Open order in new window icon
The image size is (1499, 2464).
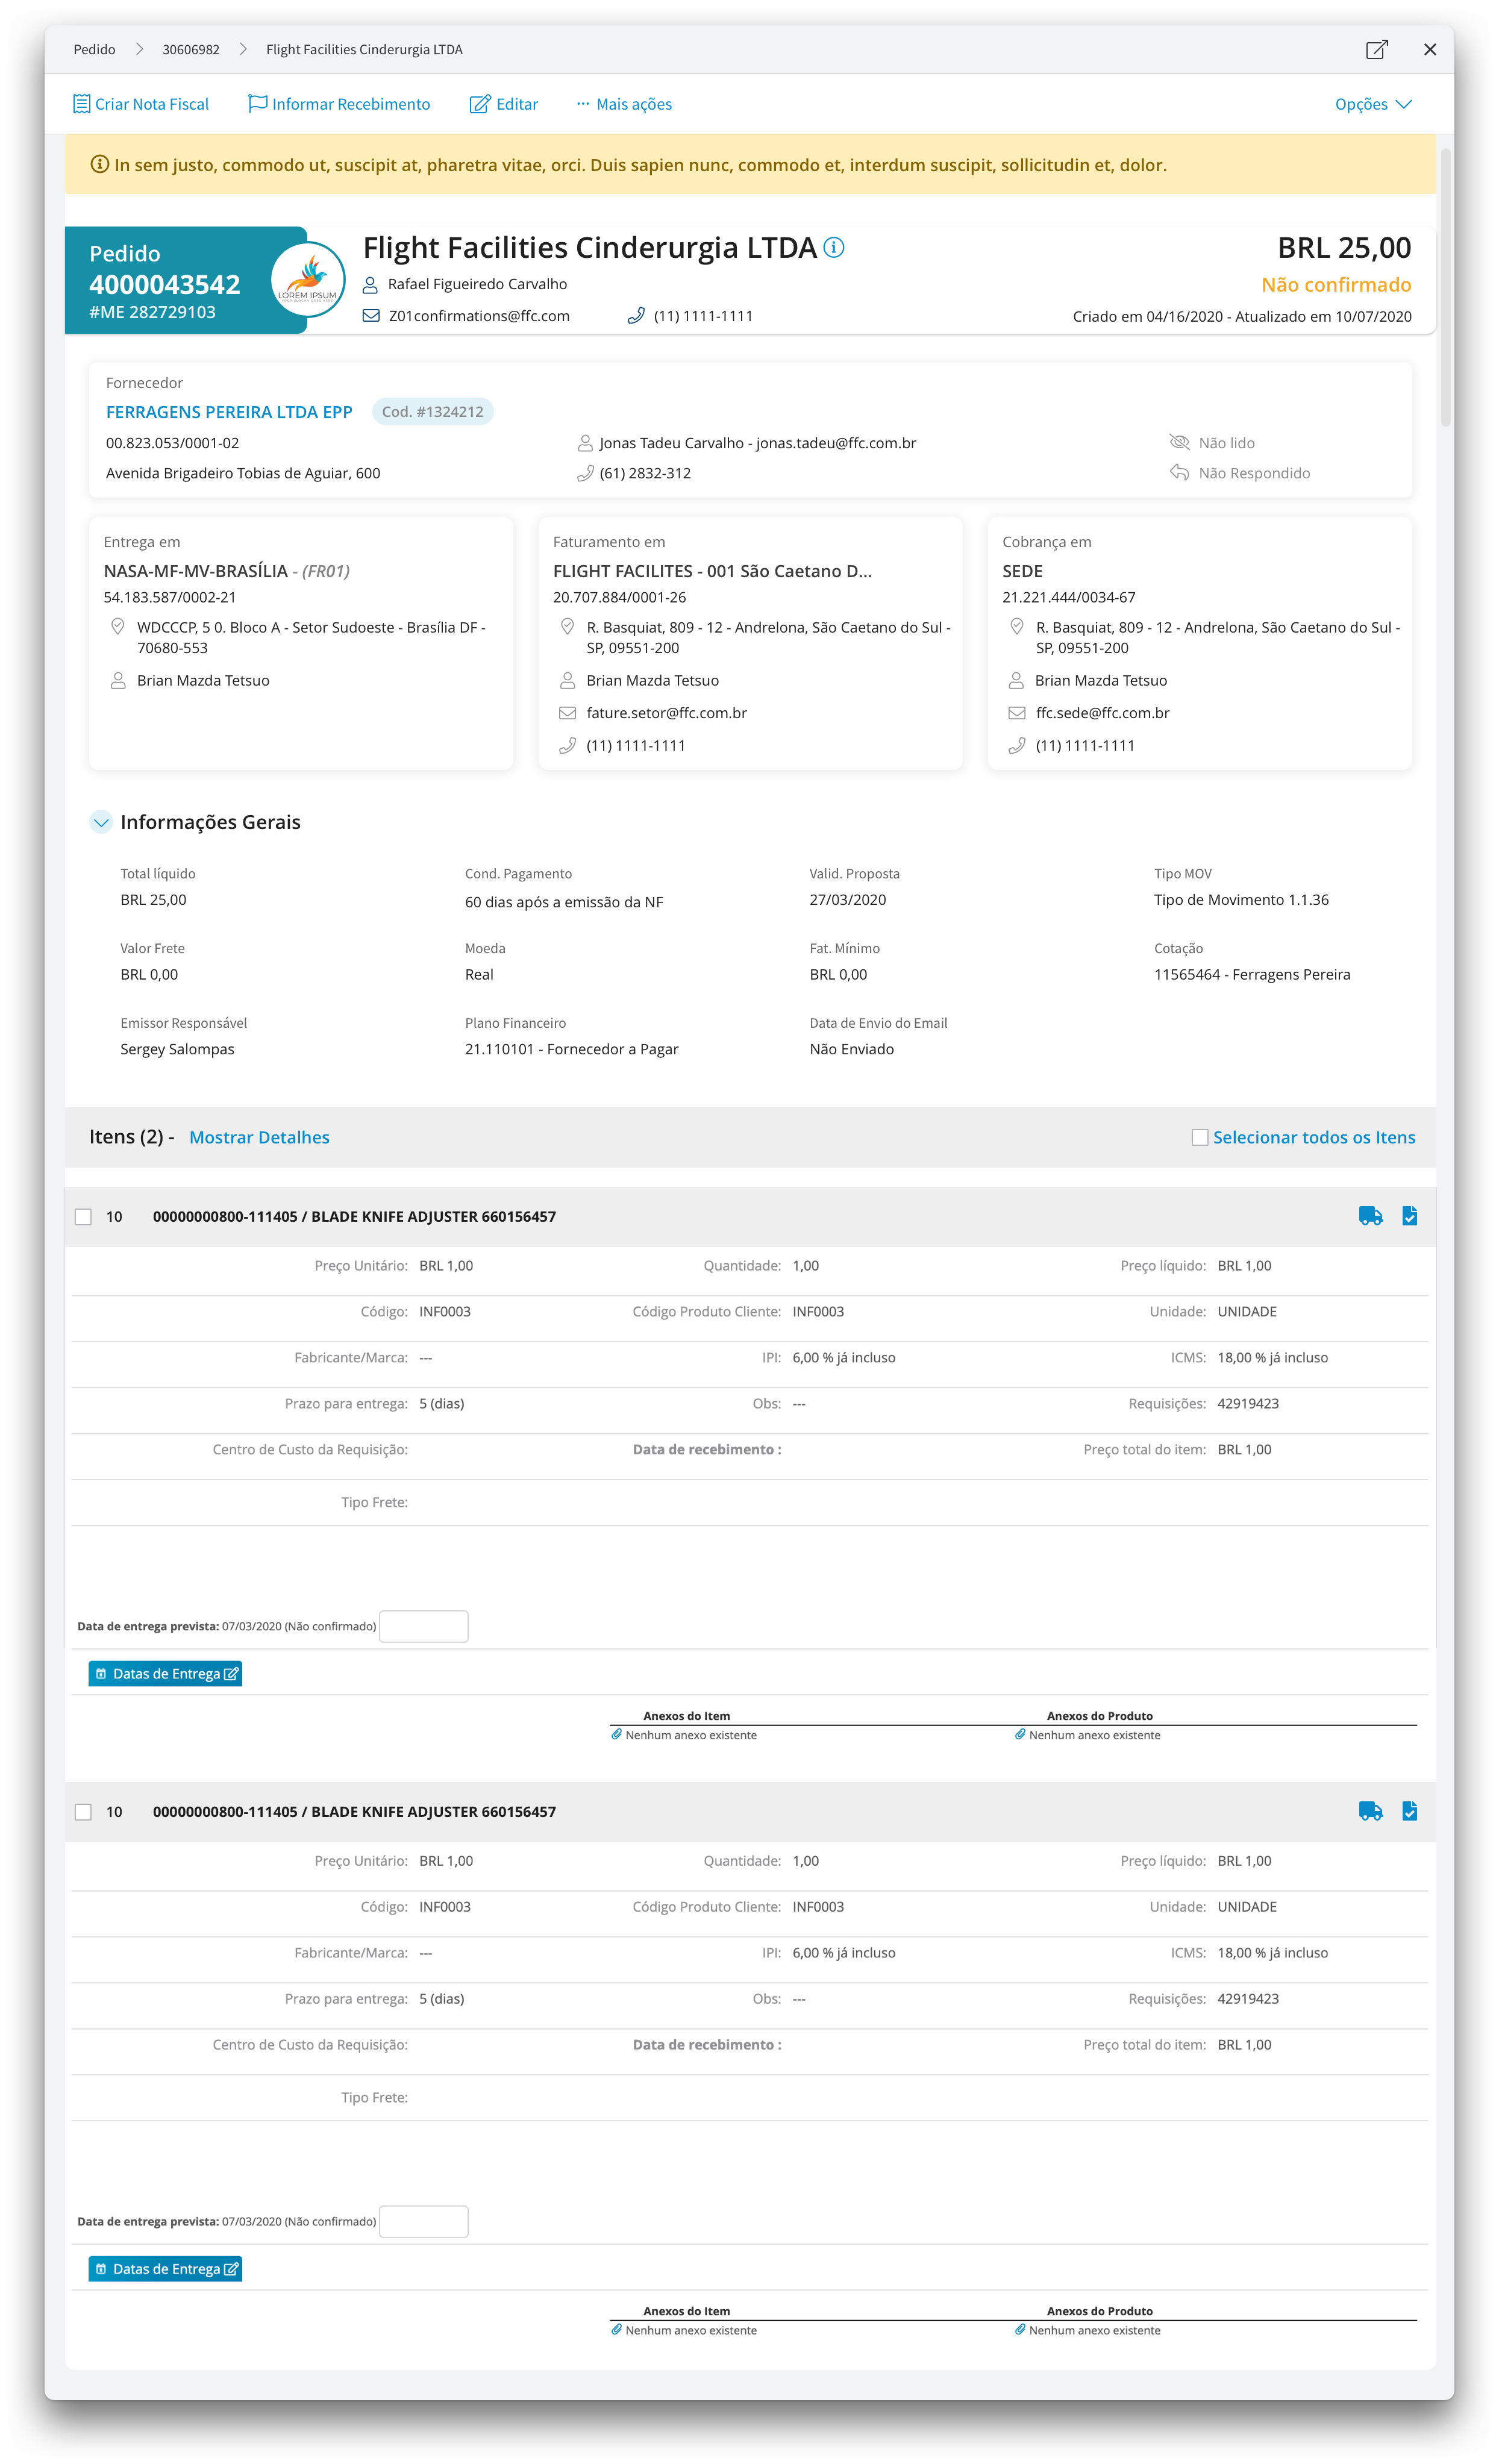click(x=1376, y=49)
